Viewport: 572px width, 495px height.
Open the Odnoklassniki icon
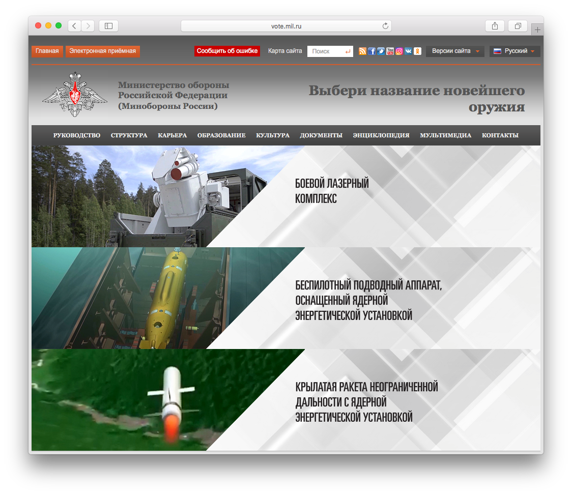tap(417, 51)
